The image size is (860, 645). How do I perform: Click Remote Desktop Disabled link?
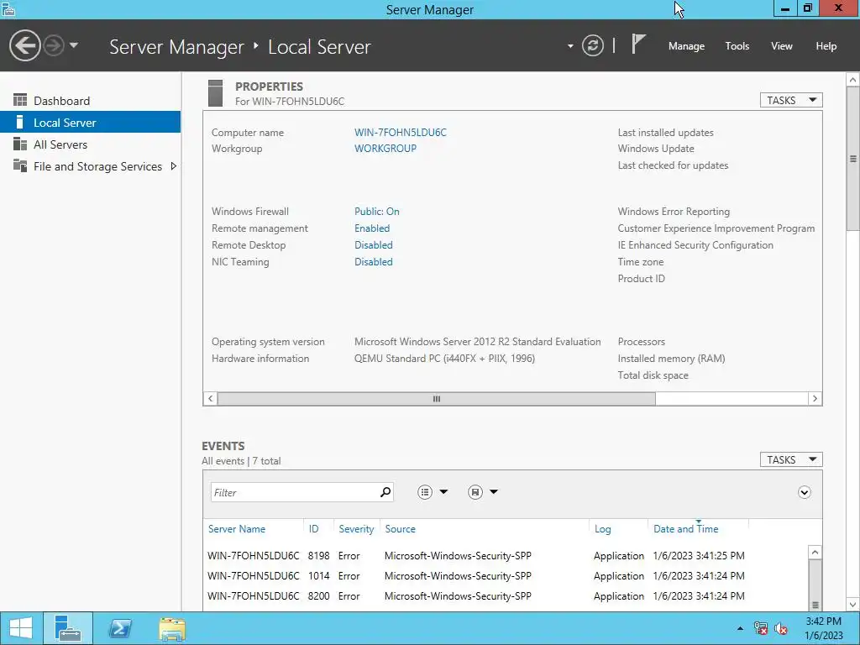(374, 245)
